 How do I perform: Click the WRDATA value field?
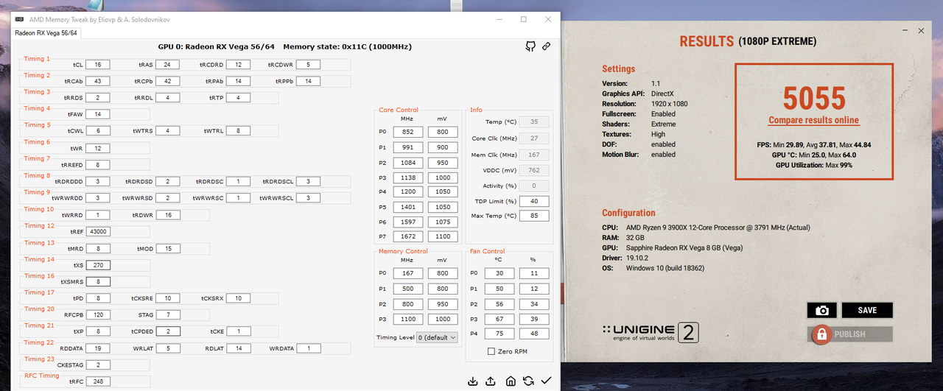(308, 348)
